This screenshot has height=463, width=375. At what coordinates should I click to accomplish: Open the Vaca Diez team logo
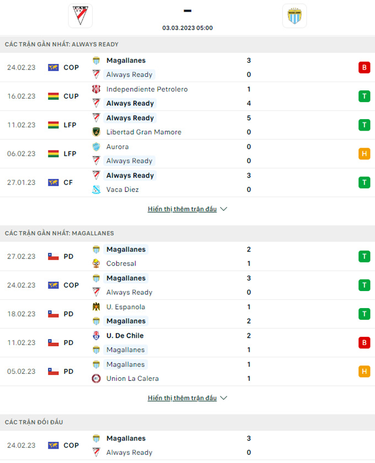[x=96, y=190]
